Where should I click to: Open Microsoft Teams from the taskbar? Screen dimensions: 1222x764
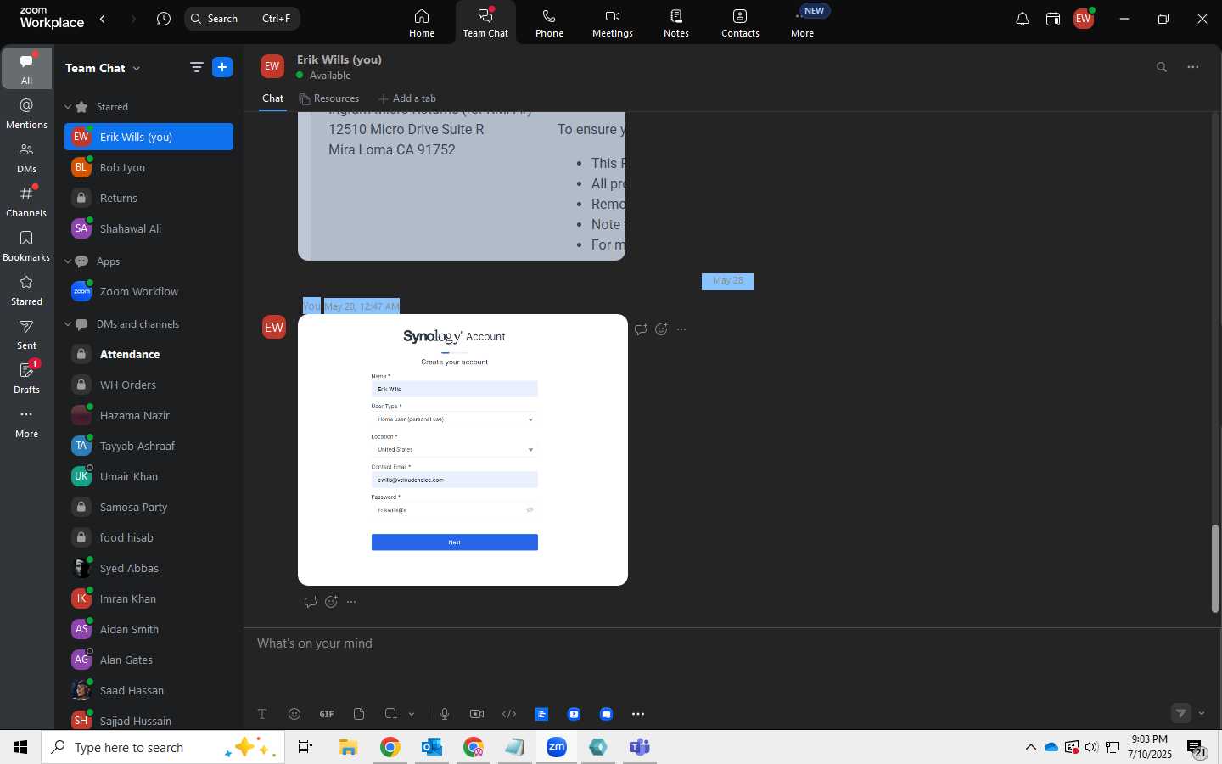tap(639, 747)
